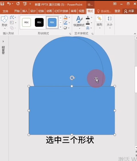The image size is (137, 161).
Task: Open the Customize Quick Access Toolbar dropdown
Action: 30,4
